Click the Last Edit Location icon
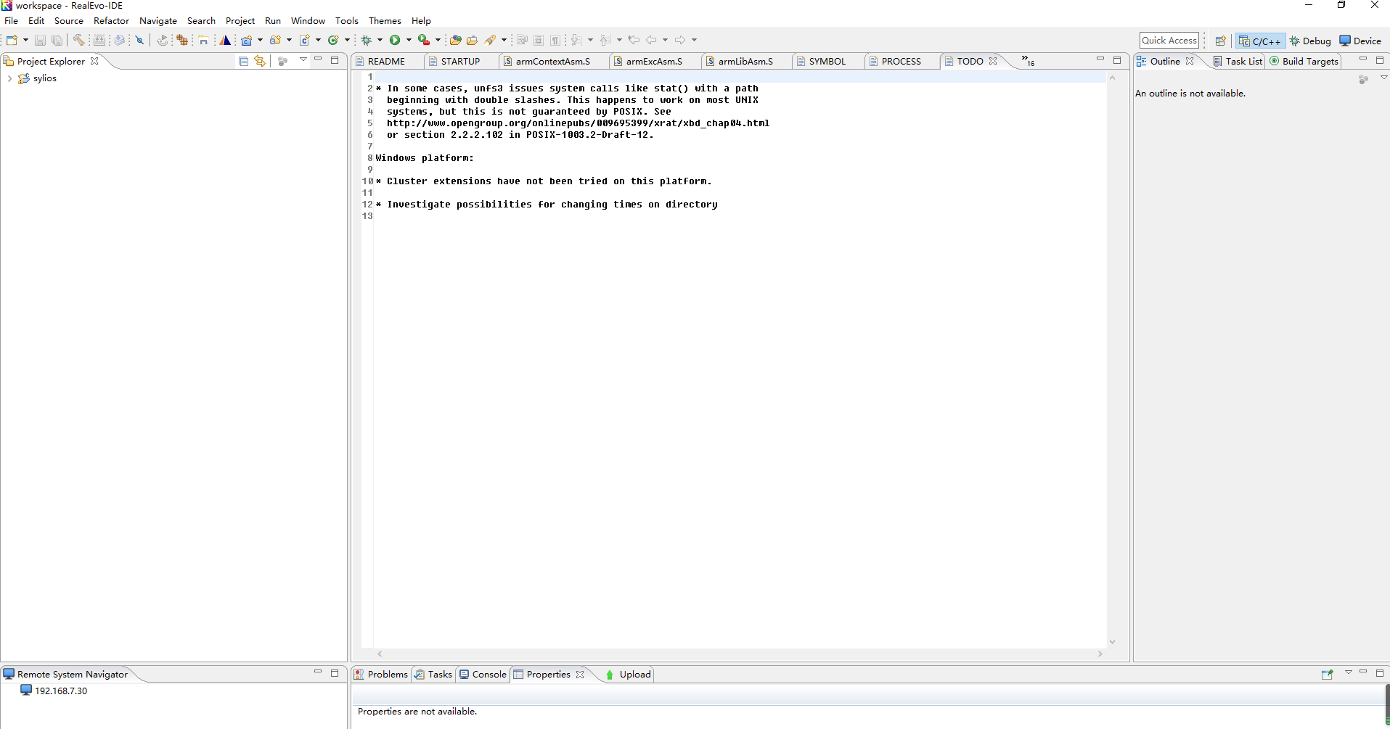1390x729 pixels. [x=634, y=40]
